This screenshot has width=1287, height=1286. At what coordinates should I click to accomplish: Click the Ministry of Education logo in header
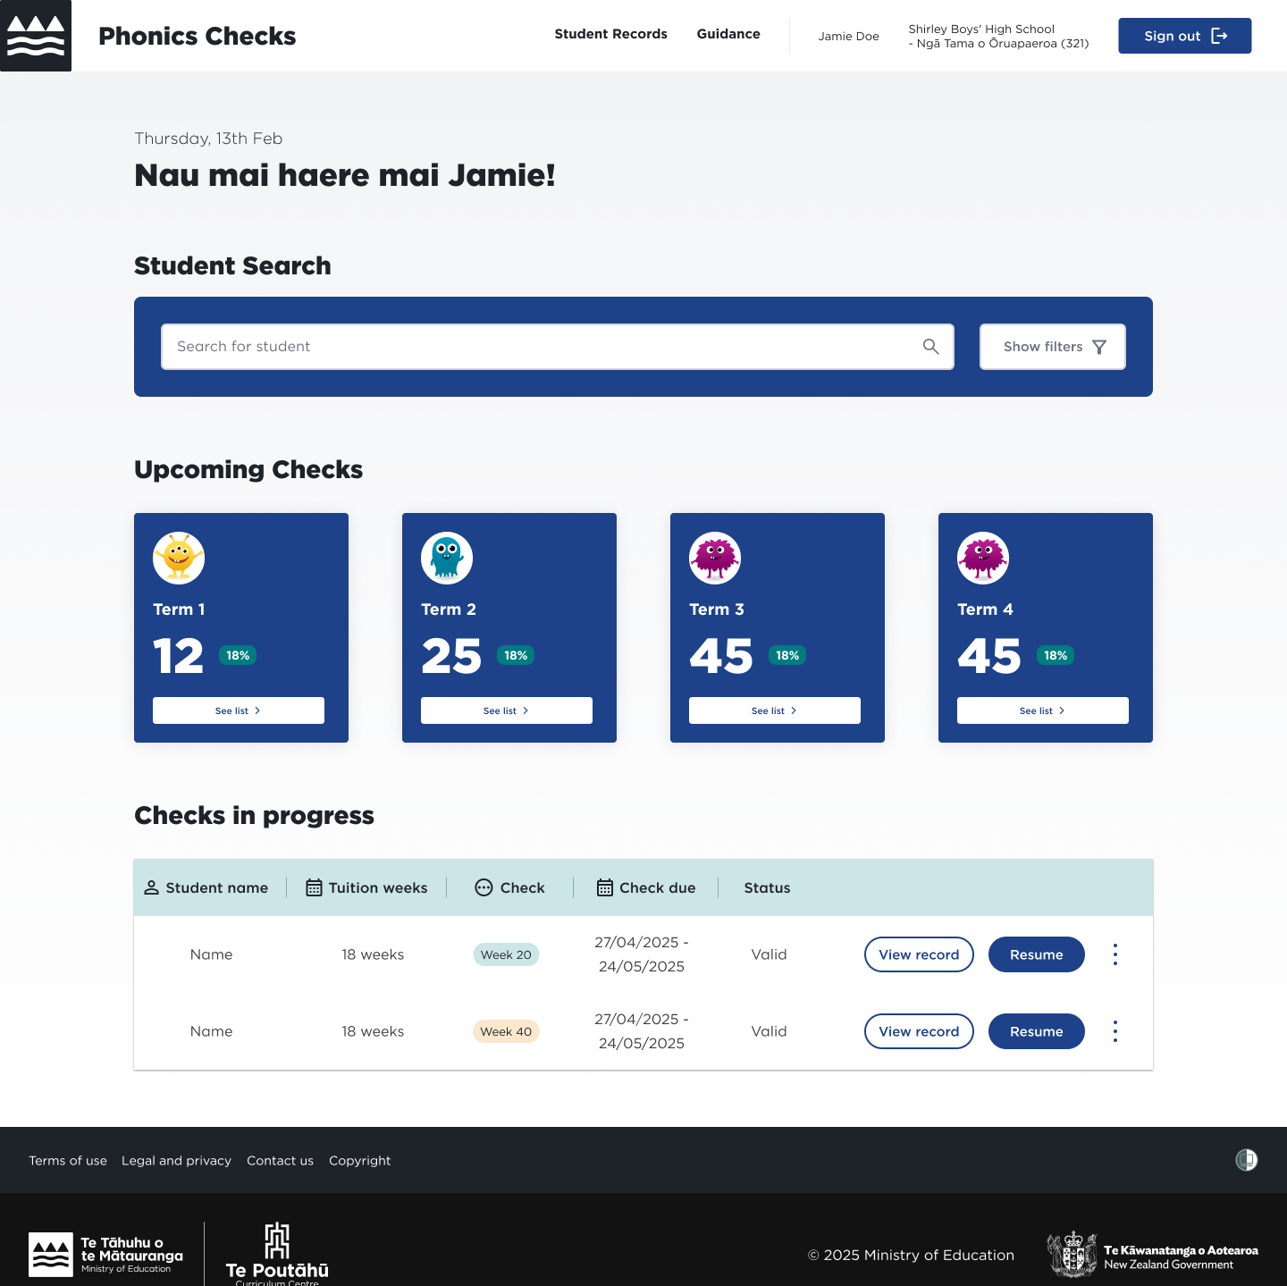coord(36,36)
